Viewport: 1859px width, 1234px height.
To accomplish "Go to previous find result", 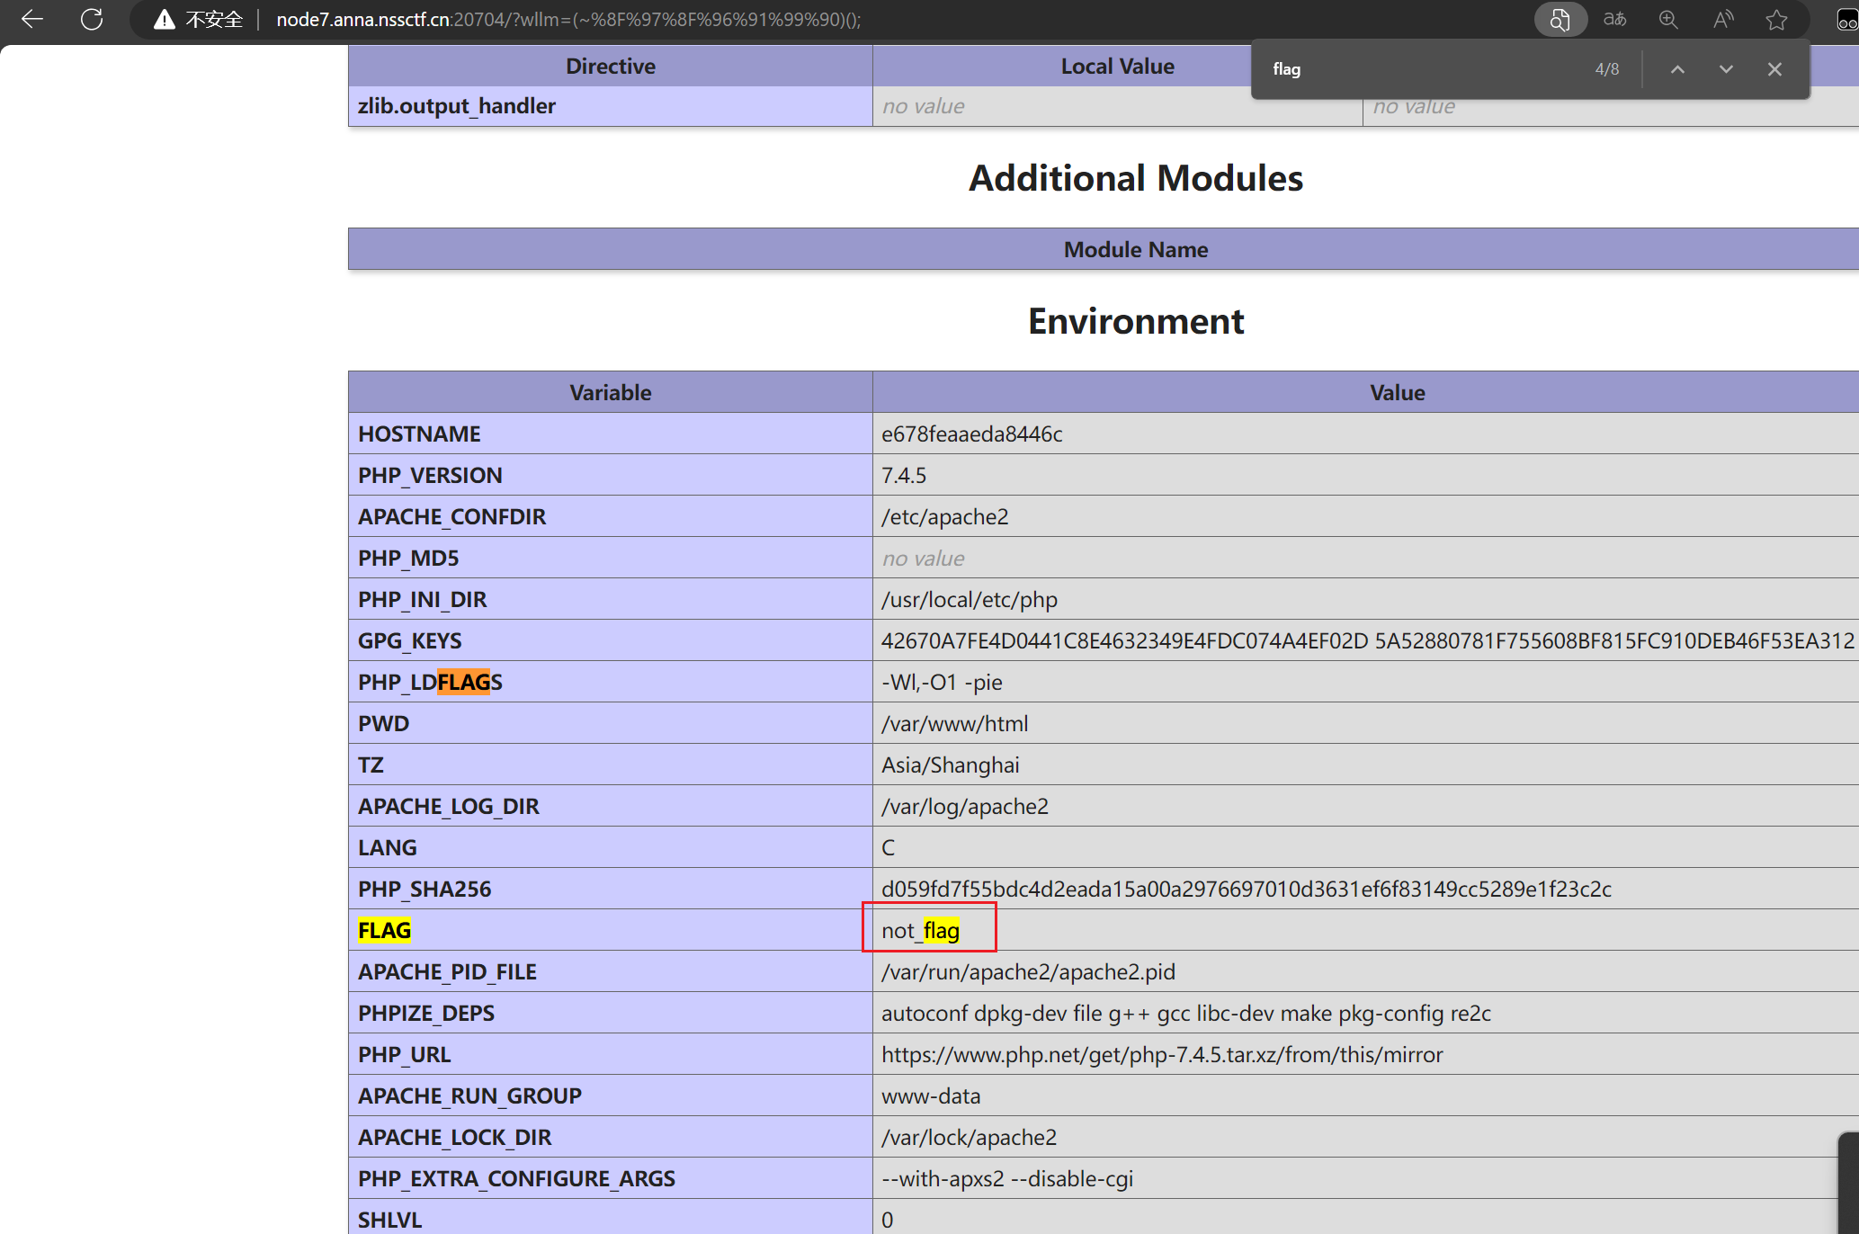I will [1677, 69].
